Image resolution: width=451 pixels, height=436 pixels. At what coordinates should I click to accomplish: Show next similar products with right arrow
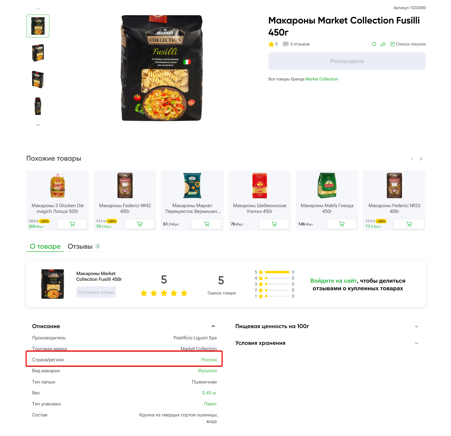click(421, 159)
